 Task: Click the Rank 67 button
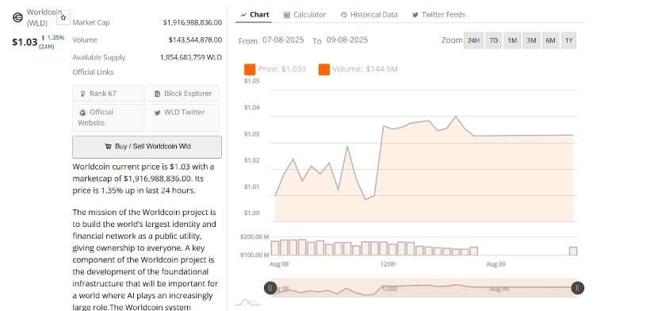click(x=109, y=94)
